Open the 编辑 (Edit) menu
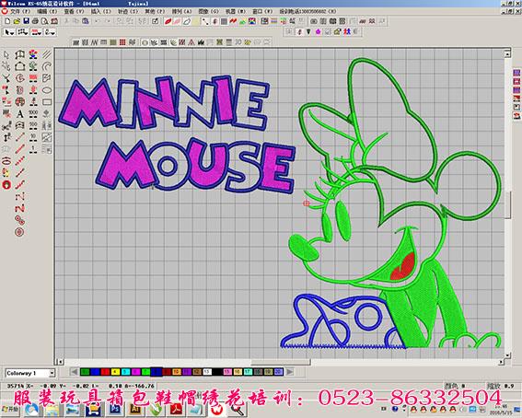Image resolution: width=522 pixels, height=418 pixels. coord(47,11)
